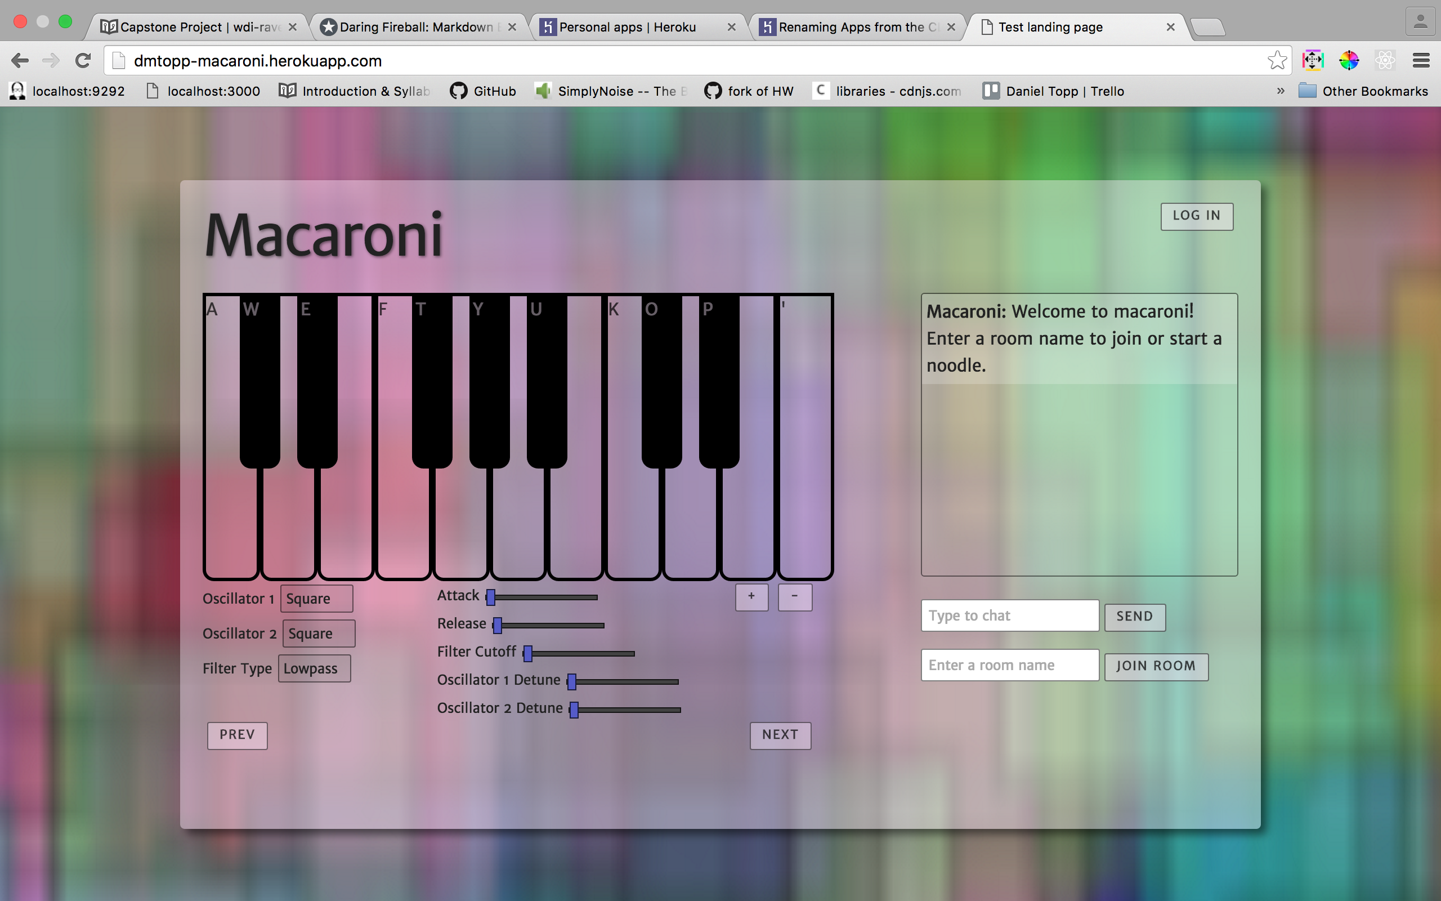Click the browser back arrow

click(20, 60)
